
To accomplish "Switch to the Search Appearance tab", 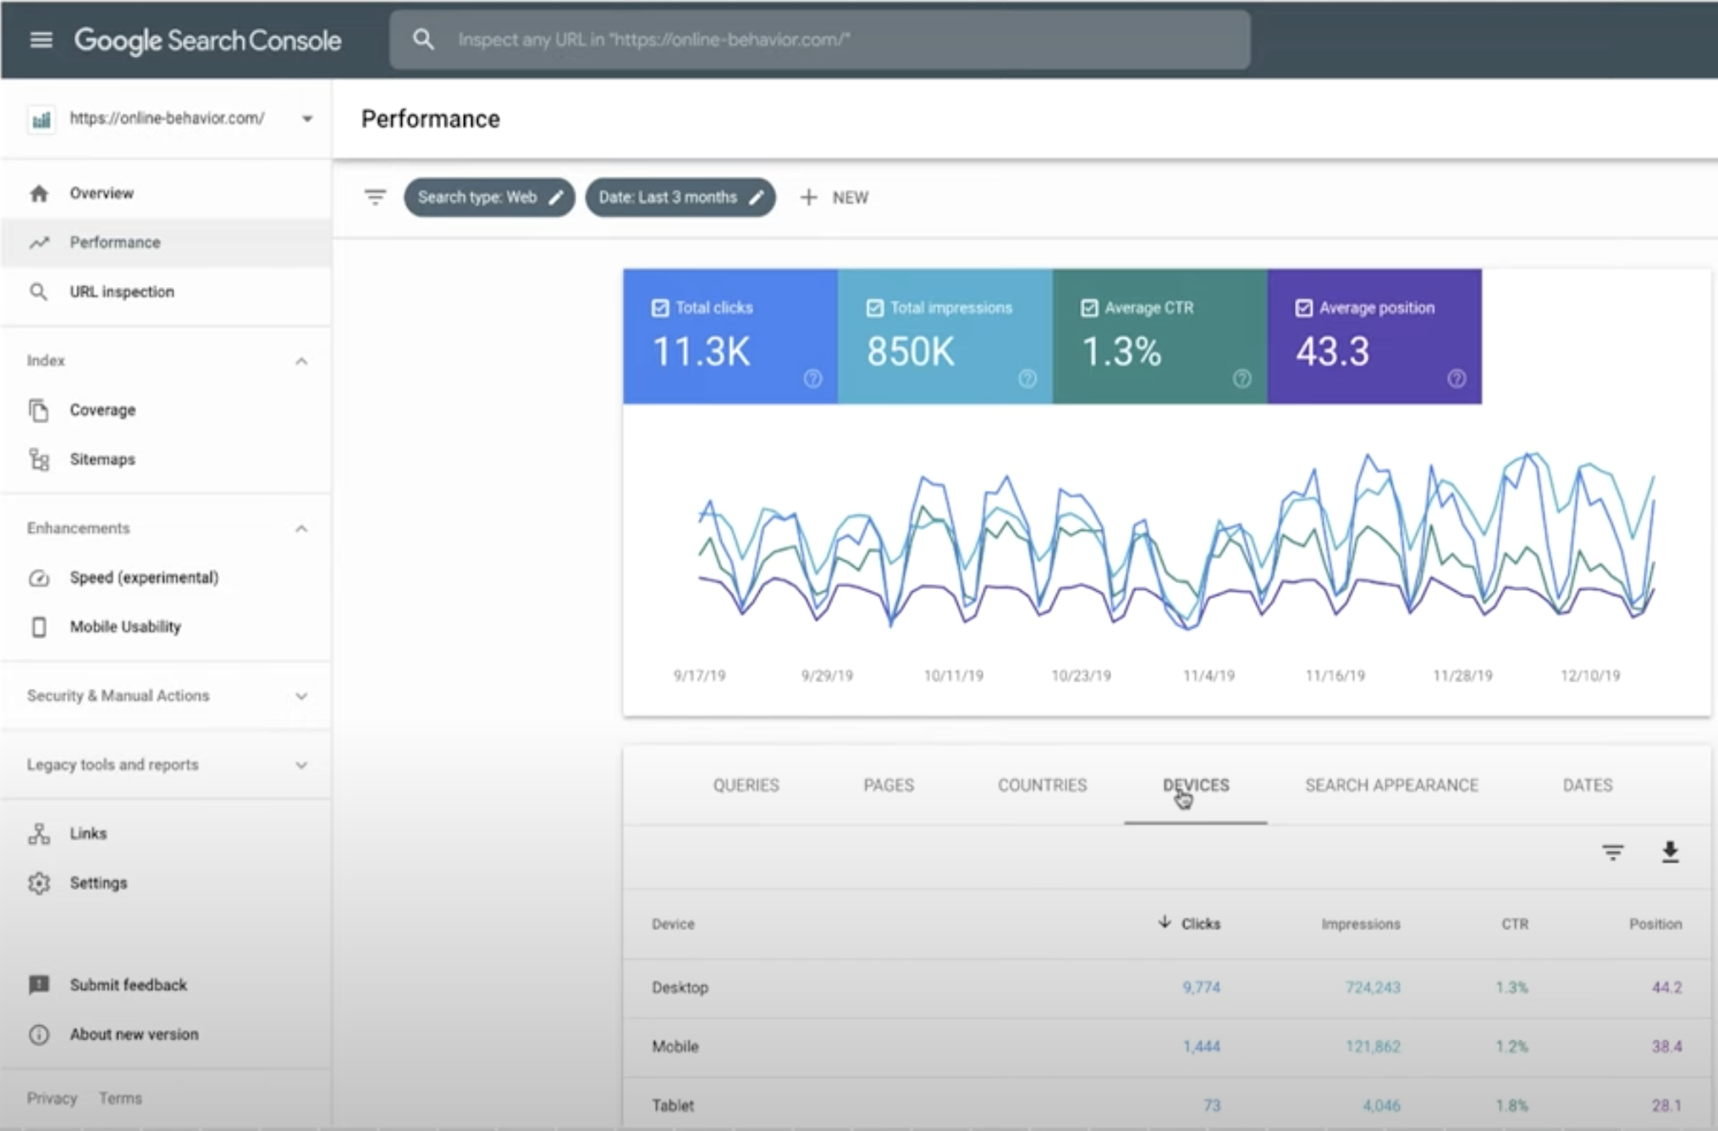I will [1391, 786].
